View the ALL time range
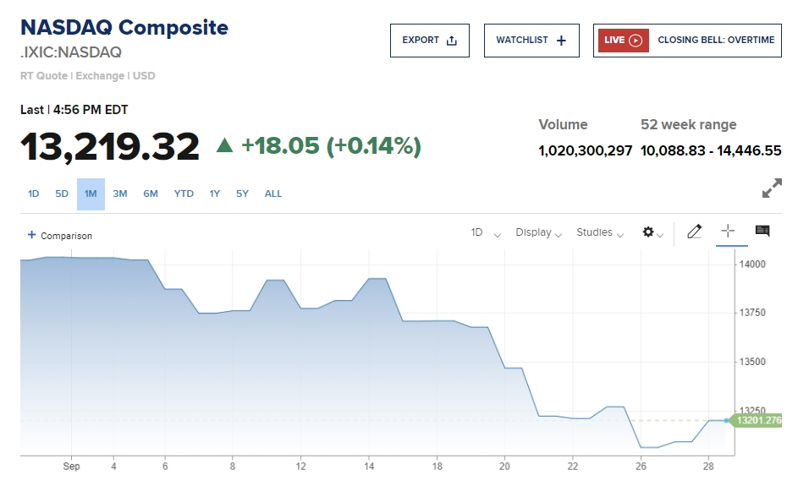 [x=273, y=194]
